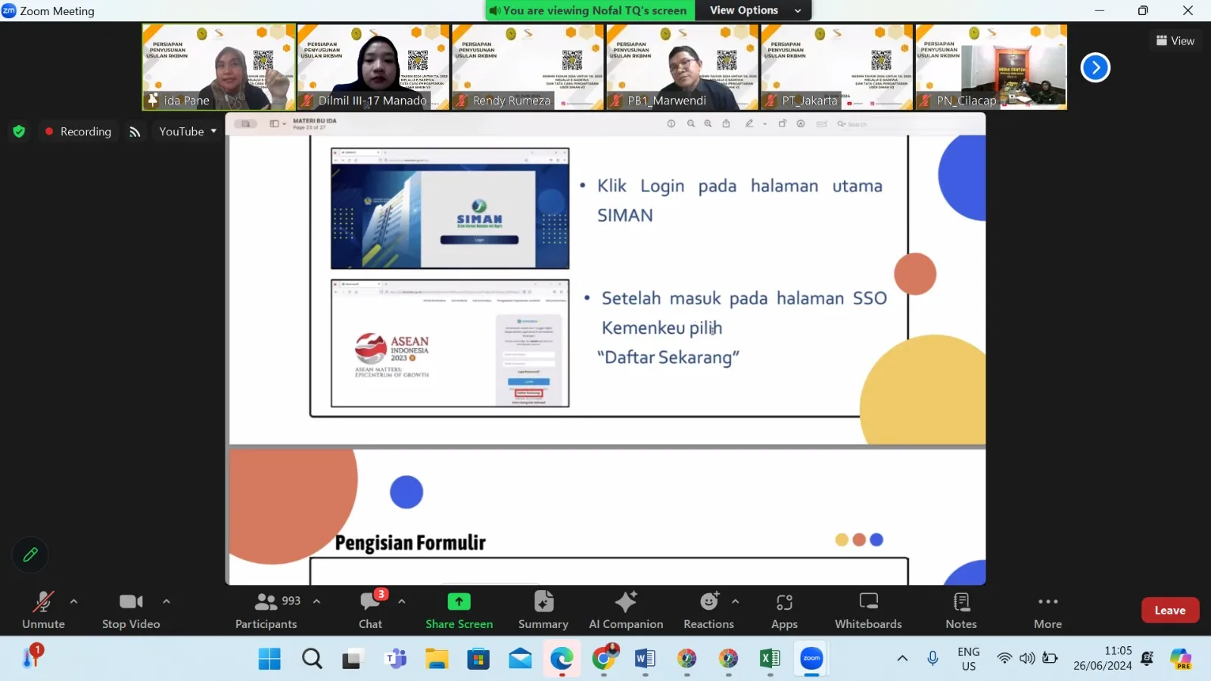This screenshot has width=1211, height=681.
Task: Unmute the microphone in Zoom
Action: (x=43, y=610)
